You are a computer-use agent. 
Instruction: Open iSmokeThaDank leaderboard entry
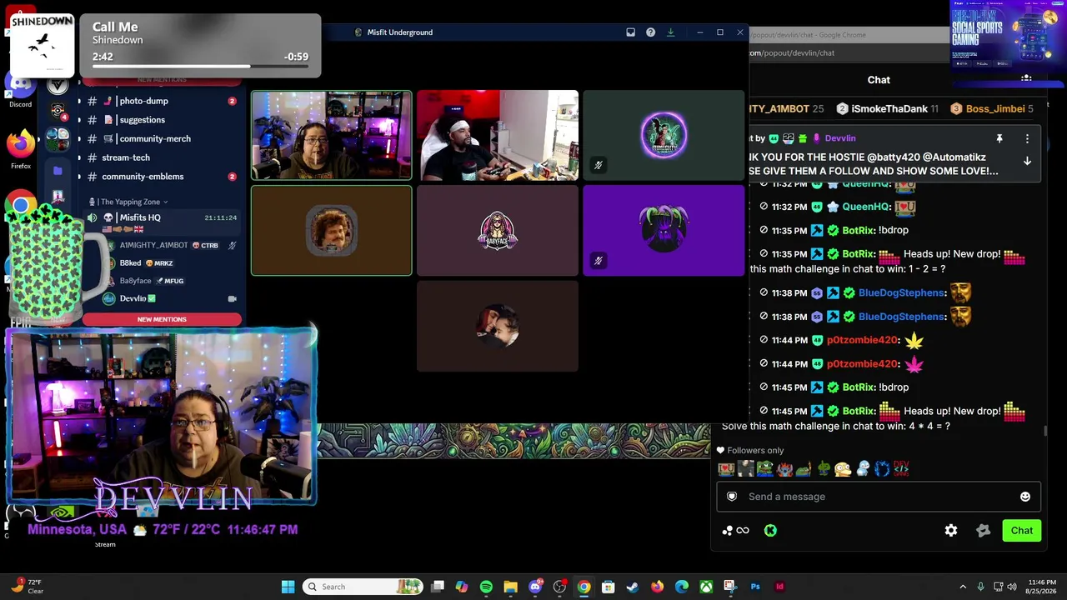click(x=888, y=109)
